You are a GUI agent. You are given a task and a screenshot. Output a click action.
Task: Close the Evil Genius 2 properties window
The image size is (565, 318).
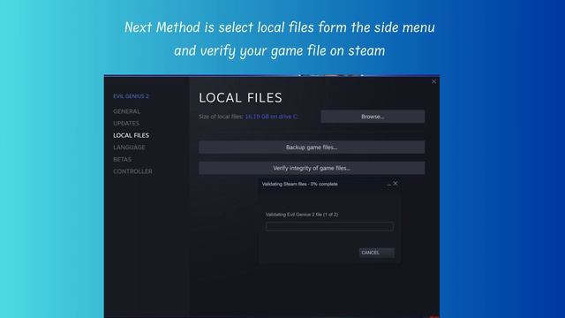pos(433,81)
